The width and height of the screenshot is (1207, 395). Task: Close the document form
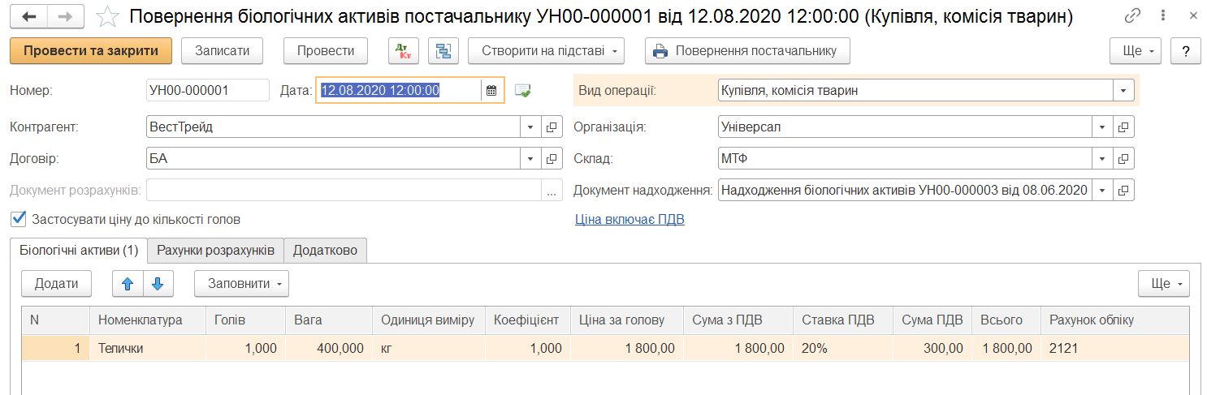(x=1193, y=16)
